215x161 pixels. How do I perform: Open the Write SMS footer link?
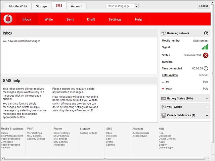pos(112,136)
